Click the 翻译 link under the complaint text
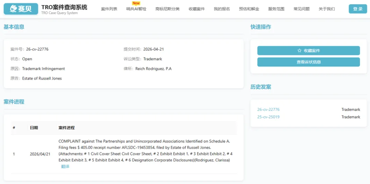The image size is (370, 184). (x=65, y=167)
